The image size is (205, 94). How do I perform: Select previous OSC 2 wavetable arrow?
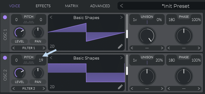(51, 58)
